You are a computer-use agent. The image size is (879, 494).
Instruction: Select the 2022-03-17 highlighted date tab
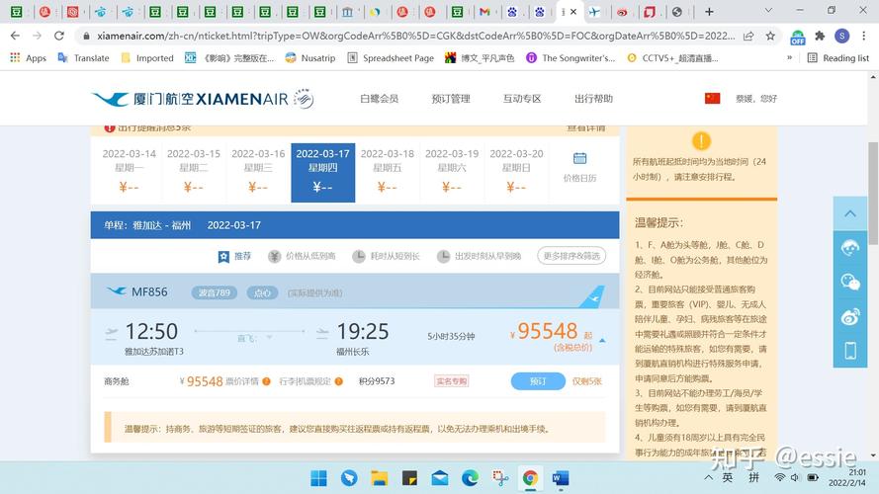(x=323, y=172)
